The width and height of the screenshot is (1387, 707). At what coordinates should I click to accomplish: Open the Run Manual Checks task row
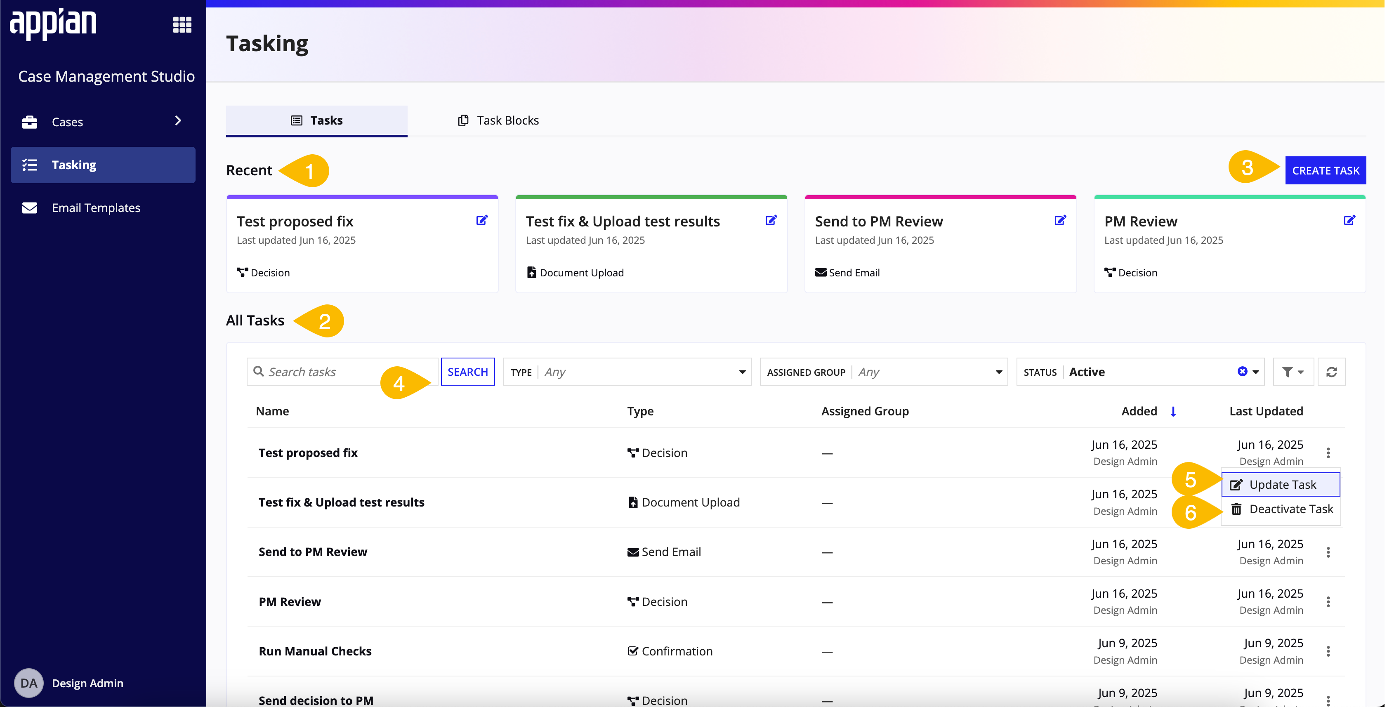796,651
